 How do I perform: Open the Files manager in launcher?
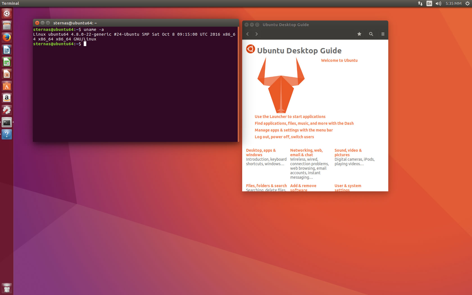[x=7, y=26]
